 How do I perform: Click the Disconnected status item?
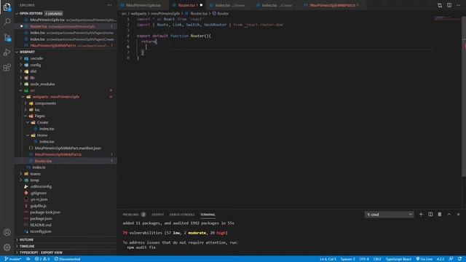(x=68, y=259)
